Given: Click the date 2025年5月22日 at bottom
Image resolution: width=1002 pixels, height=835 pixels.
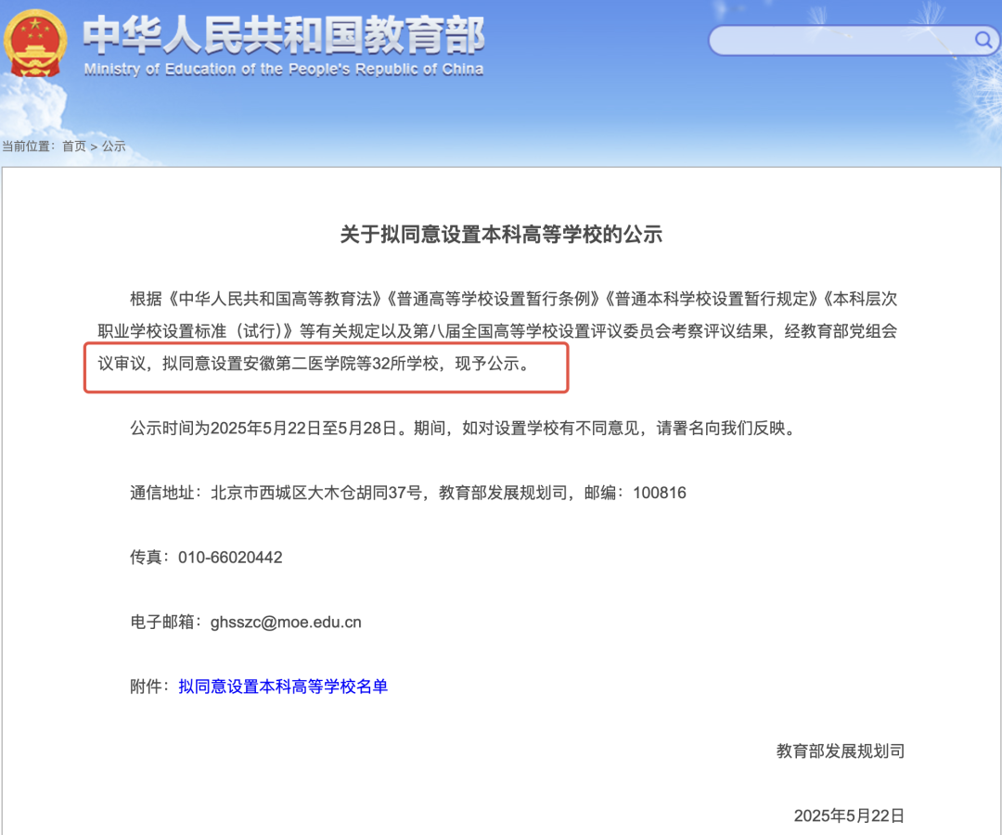Looking at the screenshot, I should pyautogui.click(x=849, y=816).
